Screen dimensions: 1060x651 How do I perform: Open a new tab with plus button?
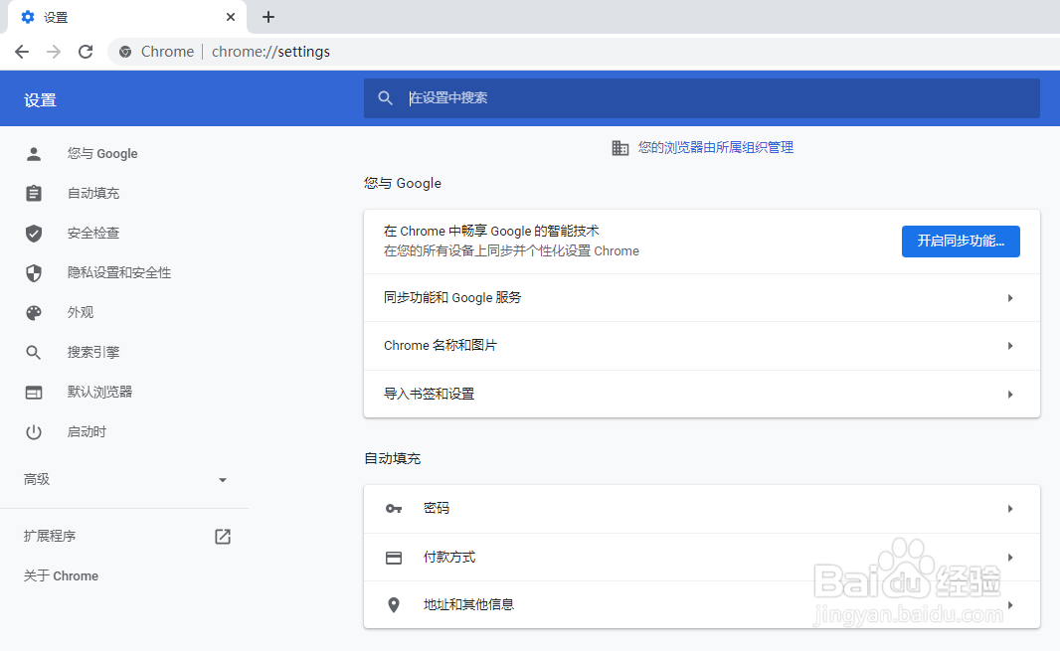click(x=268, y=17)
